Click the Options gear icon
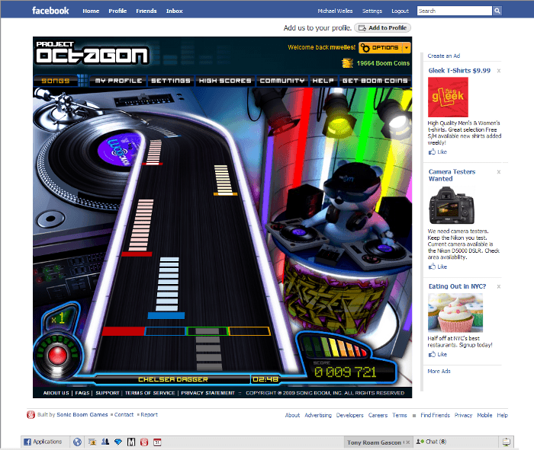 pyautogui.click(x=365, y=48)
